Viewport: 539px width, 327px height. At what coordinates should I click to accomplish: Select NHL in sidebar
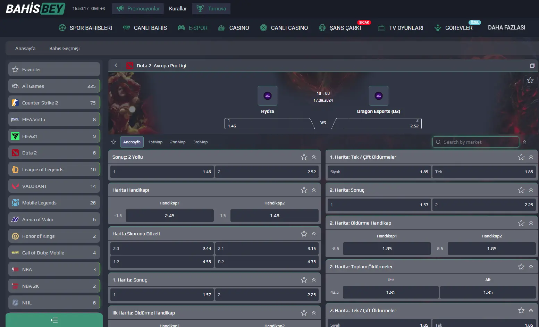tap(54, 303)
